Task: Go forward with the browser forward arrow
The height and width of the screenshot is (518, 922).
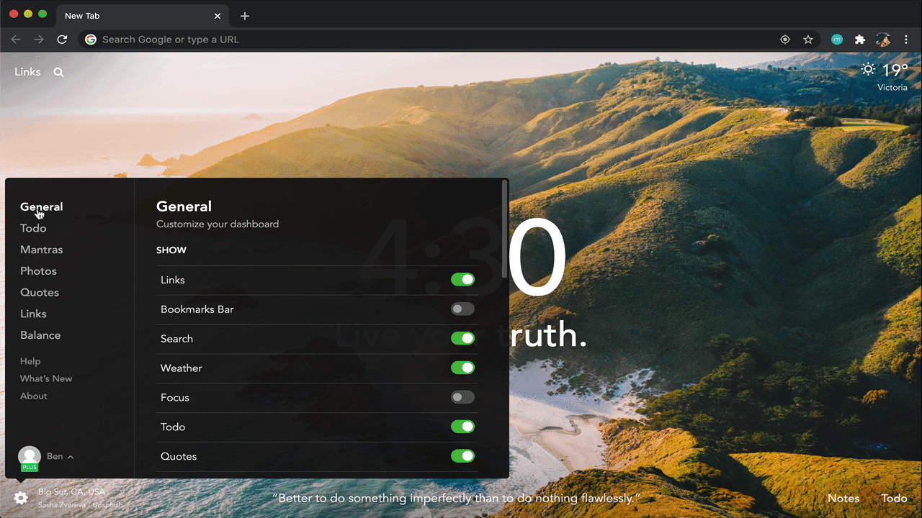Action: tap(39, 40)
